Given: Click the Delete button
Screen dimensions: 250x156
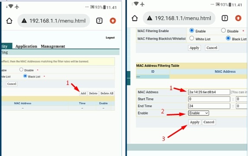Looking at the screenshot, I should pos(93,94).
